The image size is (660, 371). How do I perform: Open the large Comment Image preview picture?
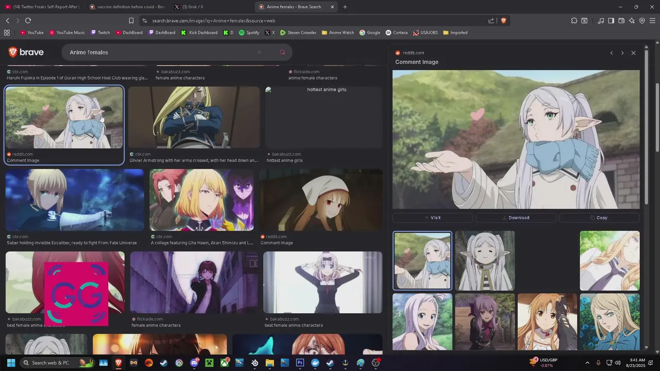point(516,139)
